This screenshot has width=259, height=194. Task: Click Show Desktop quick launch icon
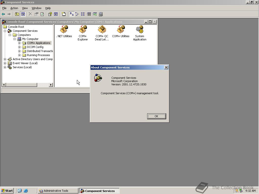pos(20,191)
